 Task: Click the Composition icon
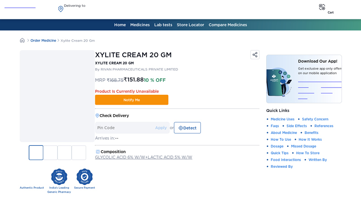[x=97, y=152]
